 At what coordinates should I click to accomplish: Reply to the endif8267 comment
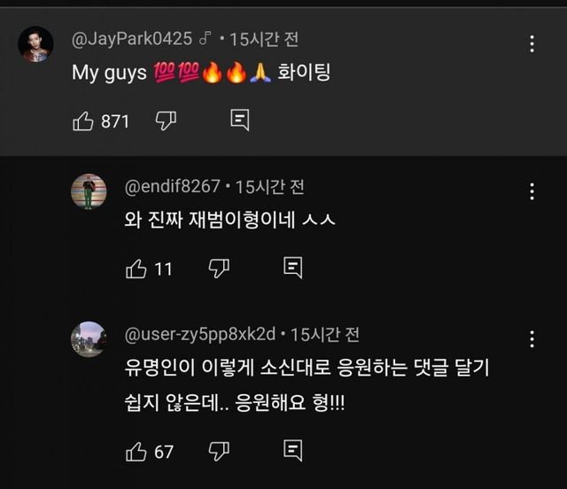click(x=292, y=268)
